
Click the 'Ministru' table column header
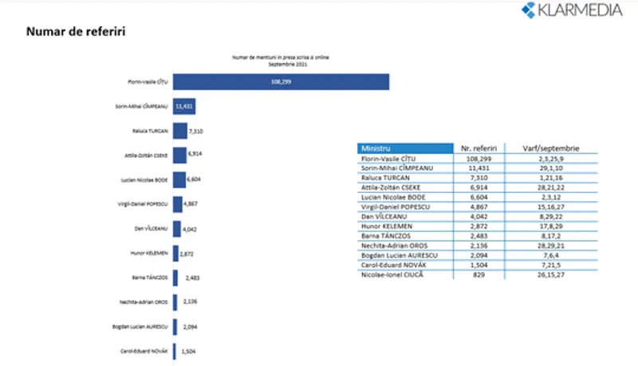[x=404, y=148]
